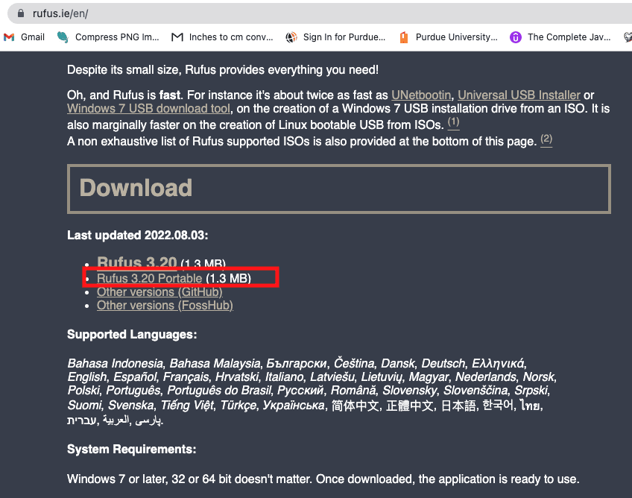Open The Complete Jav... bookmark
Image resolution: width=632 pixels, height=498 pixels.
560,37
